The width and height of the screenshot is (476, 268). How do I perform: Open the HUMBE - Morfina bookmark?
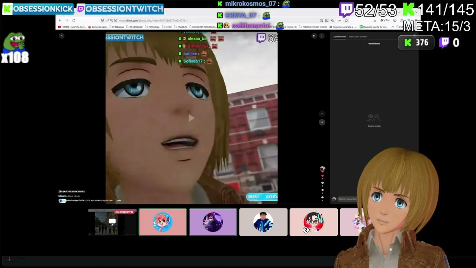[73, 27]
